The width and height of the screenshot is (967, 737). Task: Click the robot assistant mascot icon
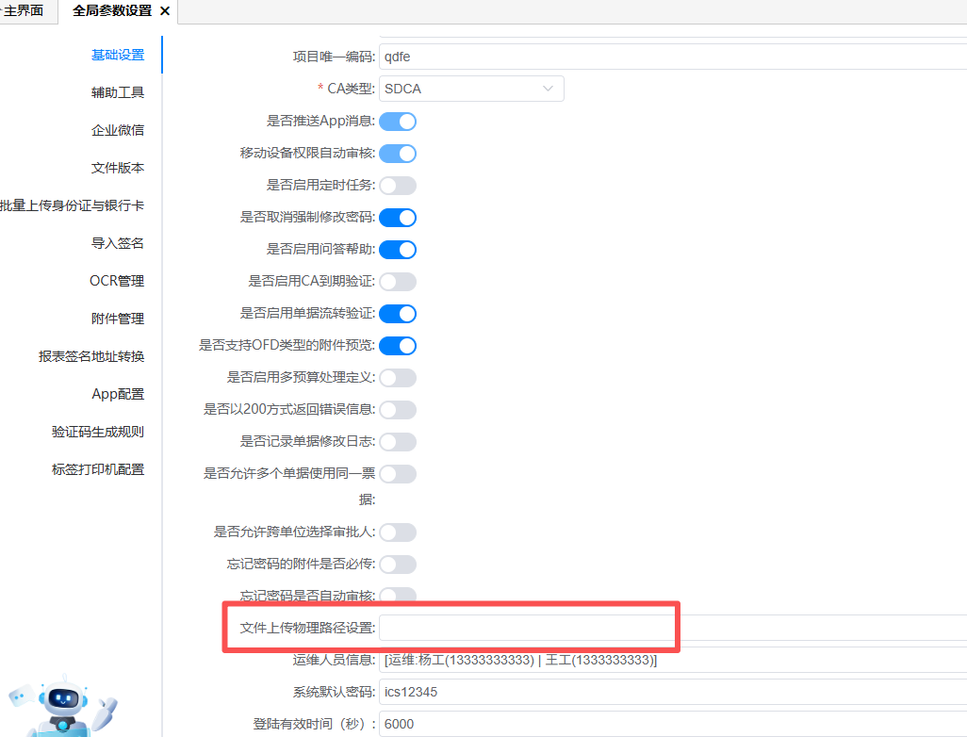(x=63, y=707)
